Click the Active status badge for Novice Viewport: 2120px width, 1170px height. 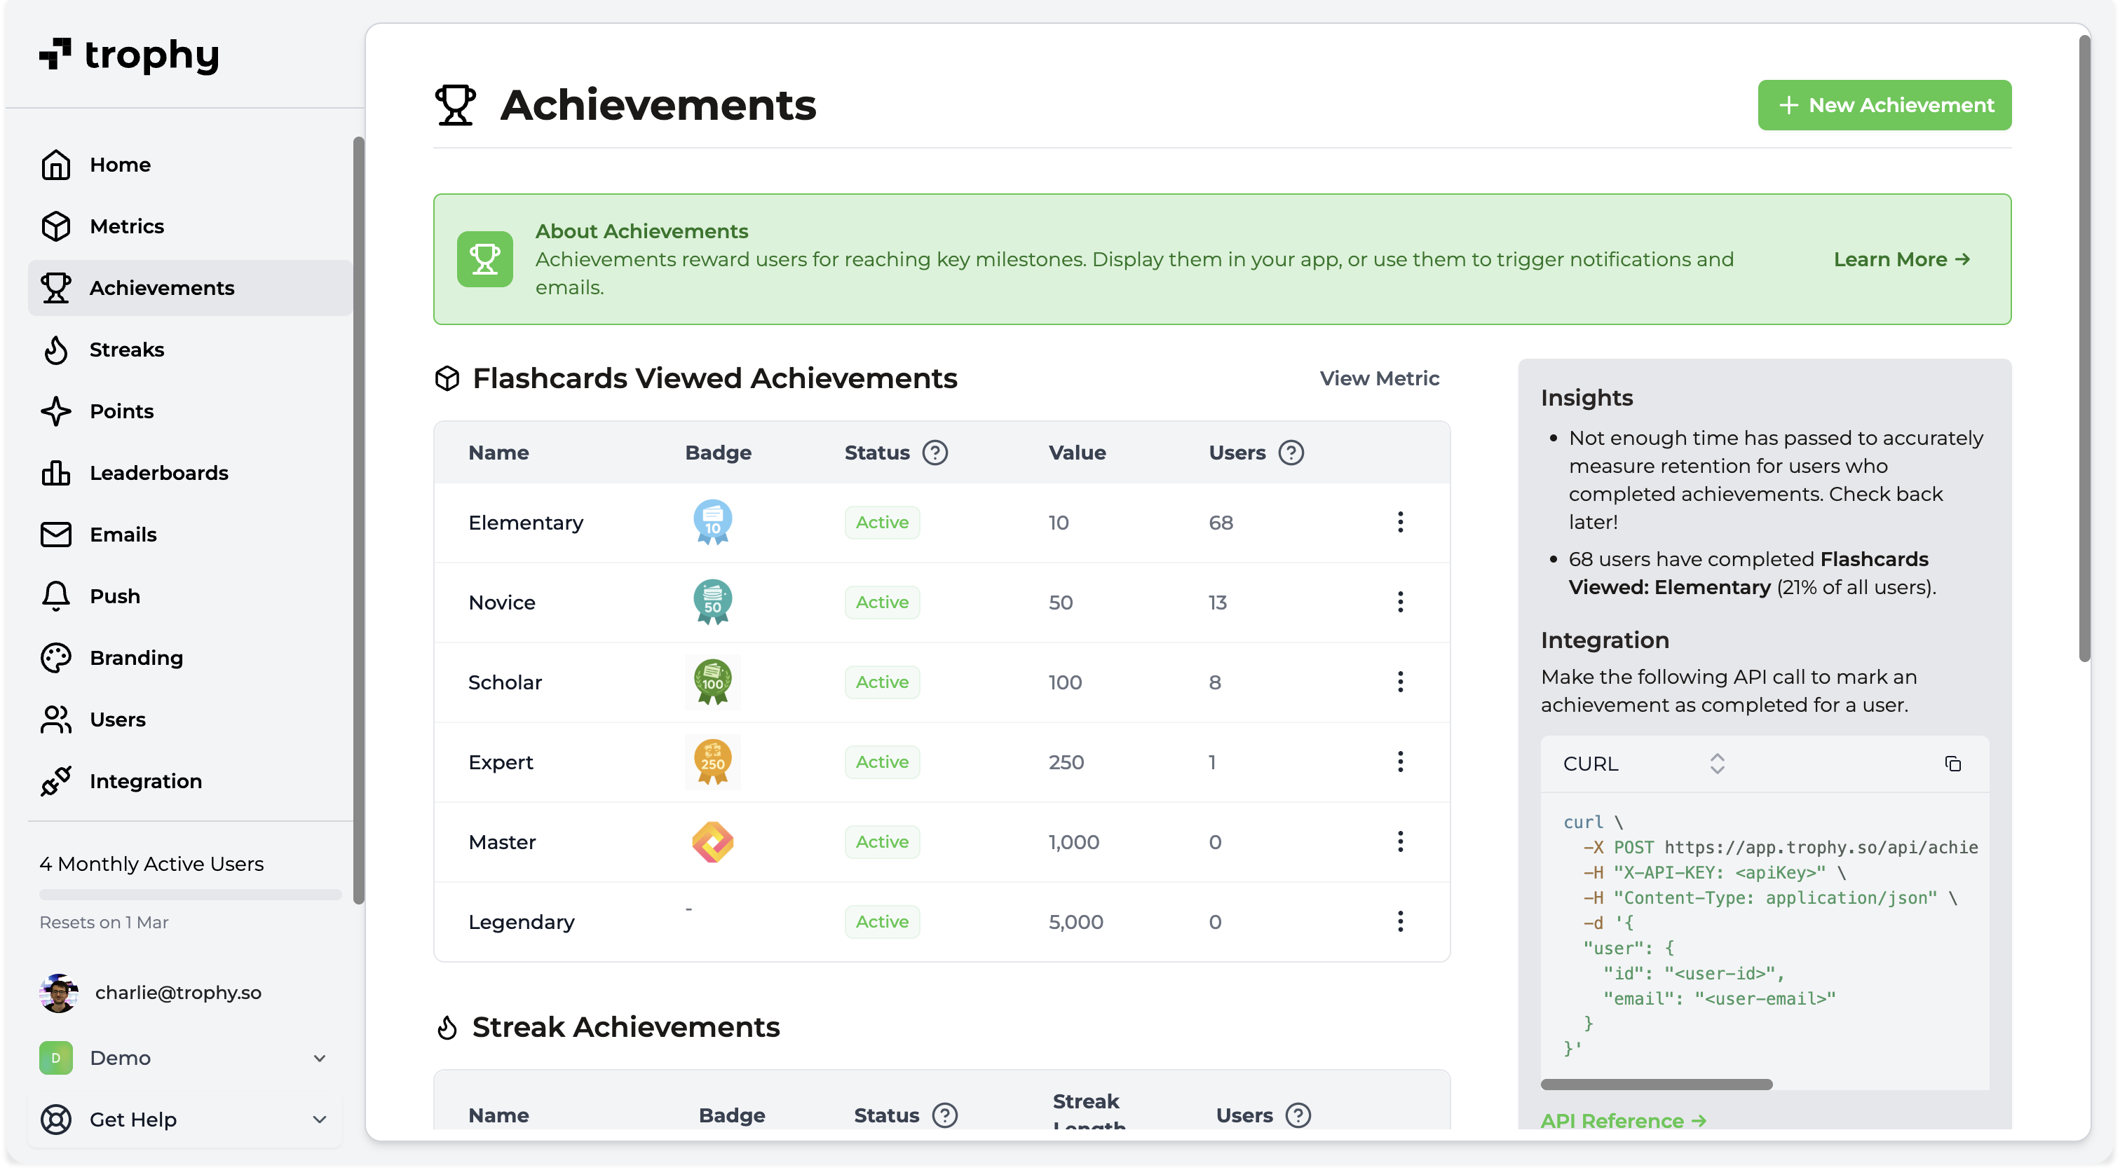click(x=881, y=602)
